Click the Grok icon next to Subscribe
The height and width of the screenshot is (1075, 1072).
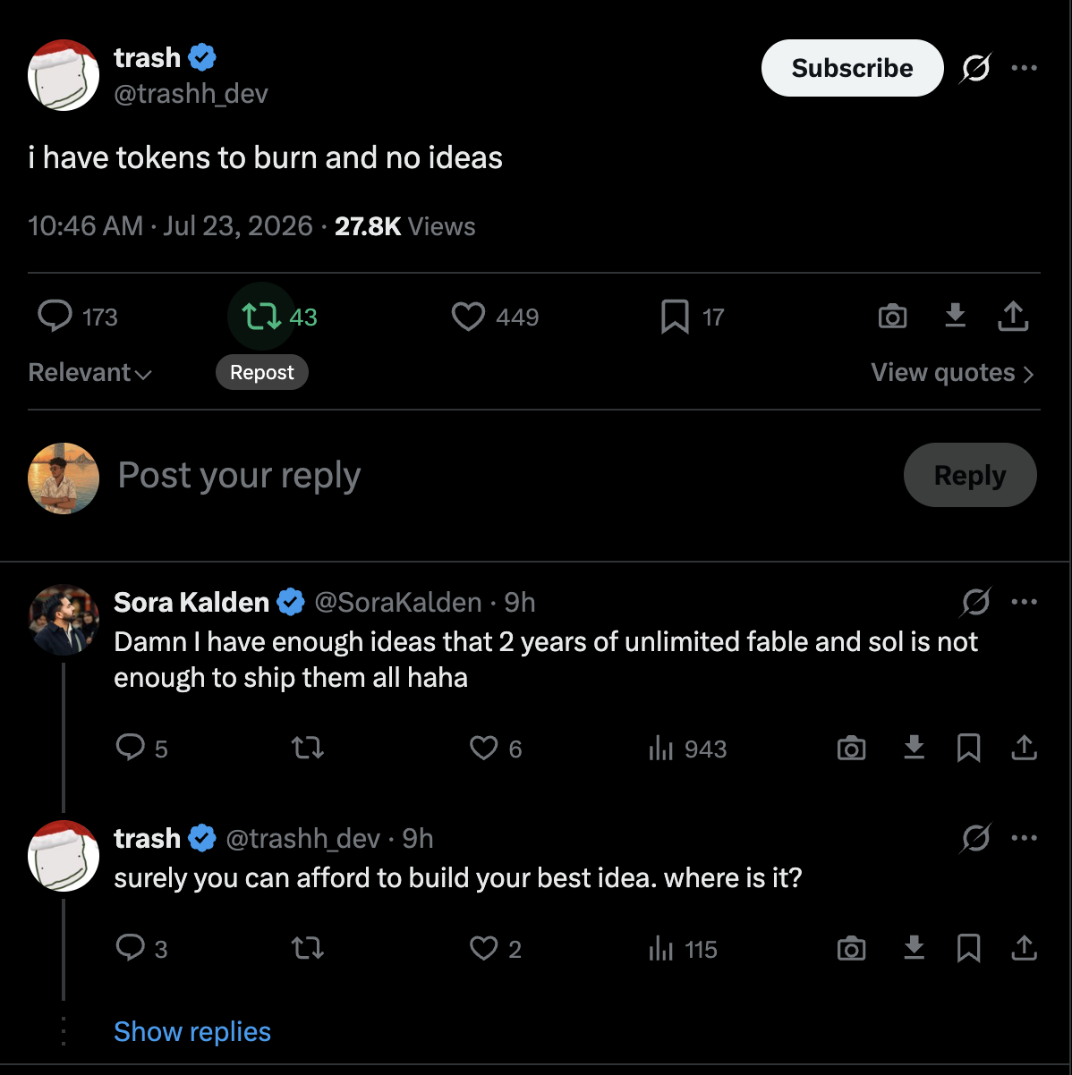[975, 68]
